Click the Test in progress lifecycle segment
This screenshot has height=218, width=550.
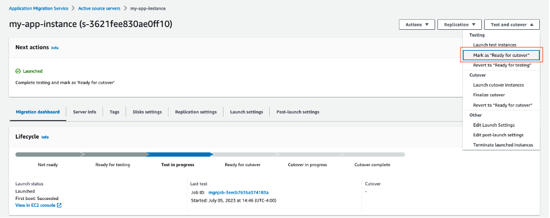tap(179, 154)
